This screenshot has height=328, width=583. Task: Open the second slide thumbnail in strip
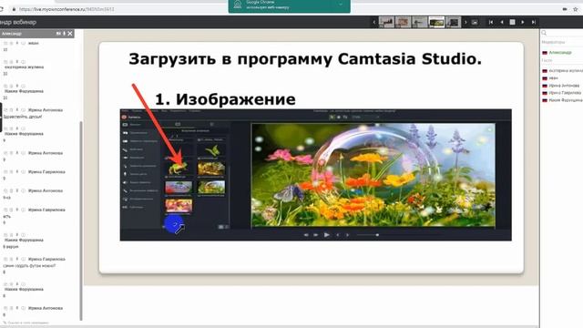[403, 22]
